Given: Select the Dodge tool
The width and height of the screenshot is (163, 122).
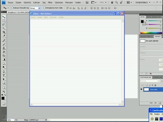Looking at the screenshot, I should point(4,67).
